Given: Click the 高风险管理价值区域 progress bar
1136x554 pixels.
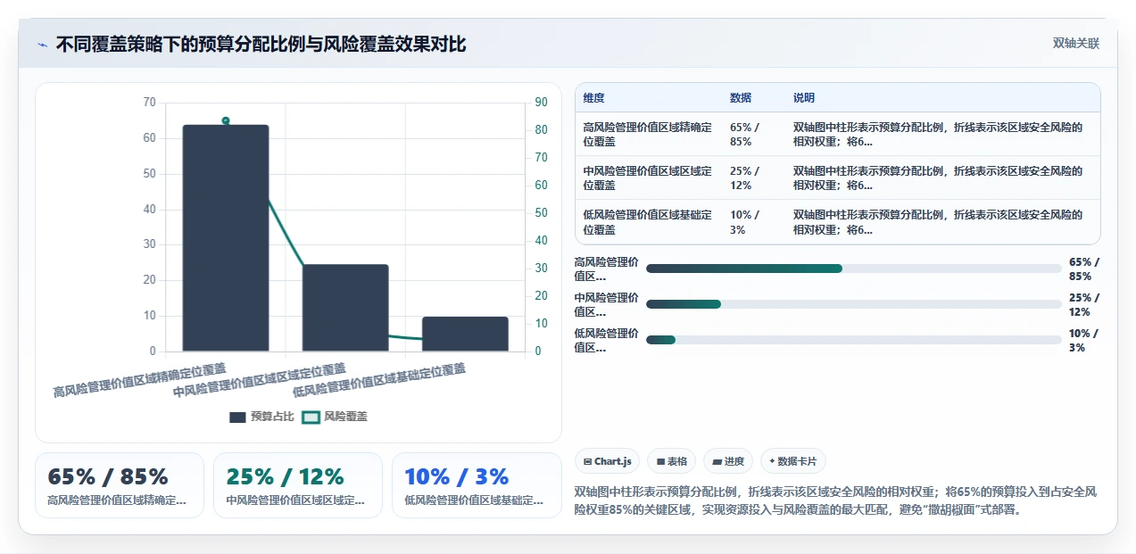Looking at the screenshot, I should coord(854,269).
